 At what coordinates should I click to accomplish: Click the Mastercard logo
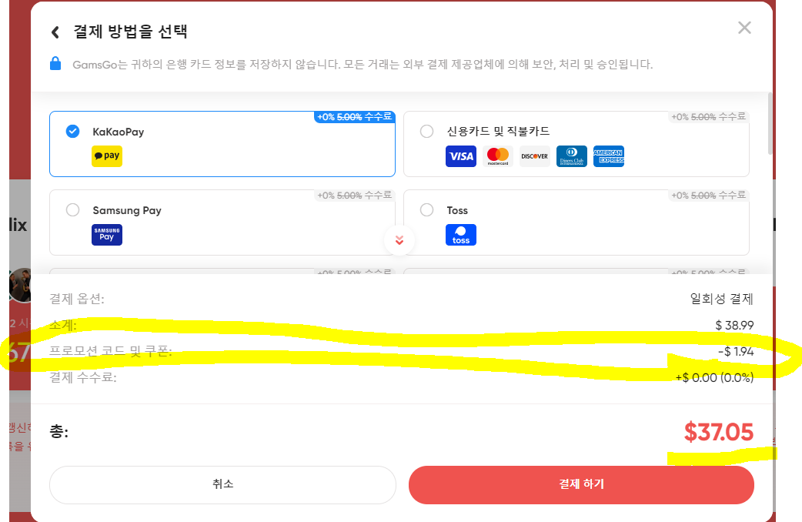tap(498, 156)
